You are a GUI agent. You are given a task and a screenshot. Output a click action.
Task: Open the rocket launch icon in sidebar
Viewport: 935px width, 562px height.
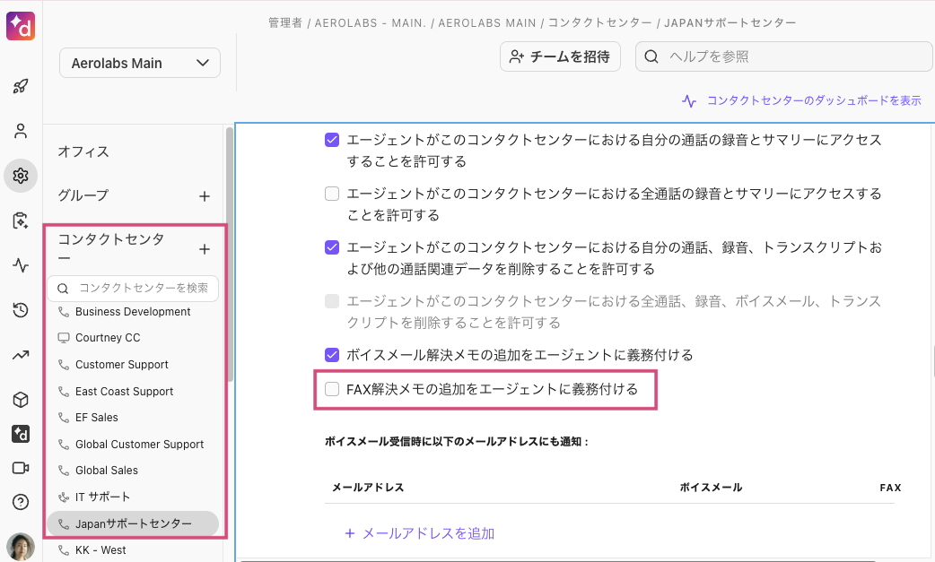21,87
